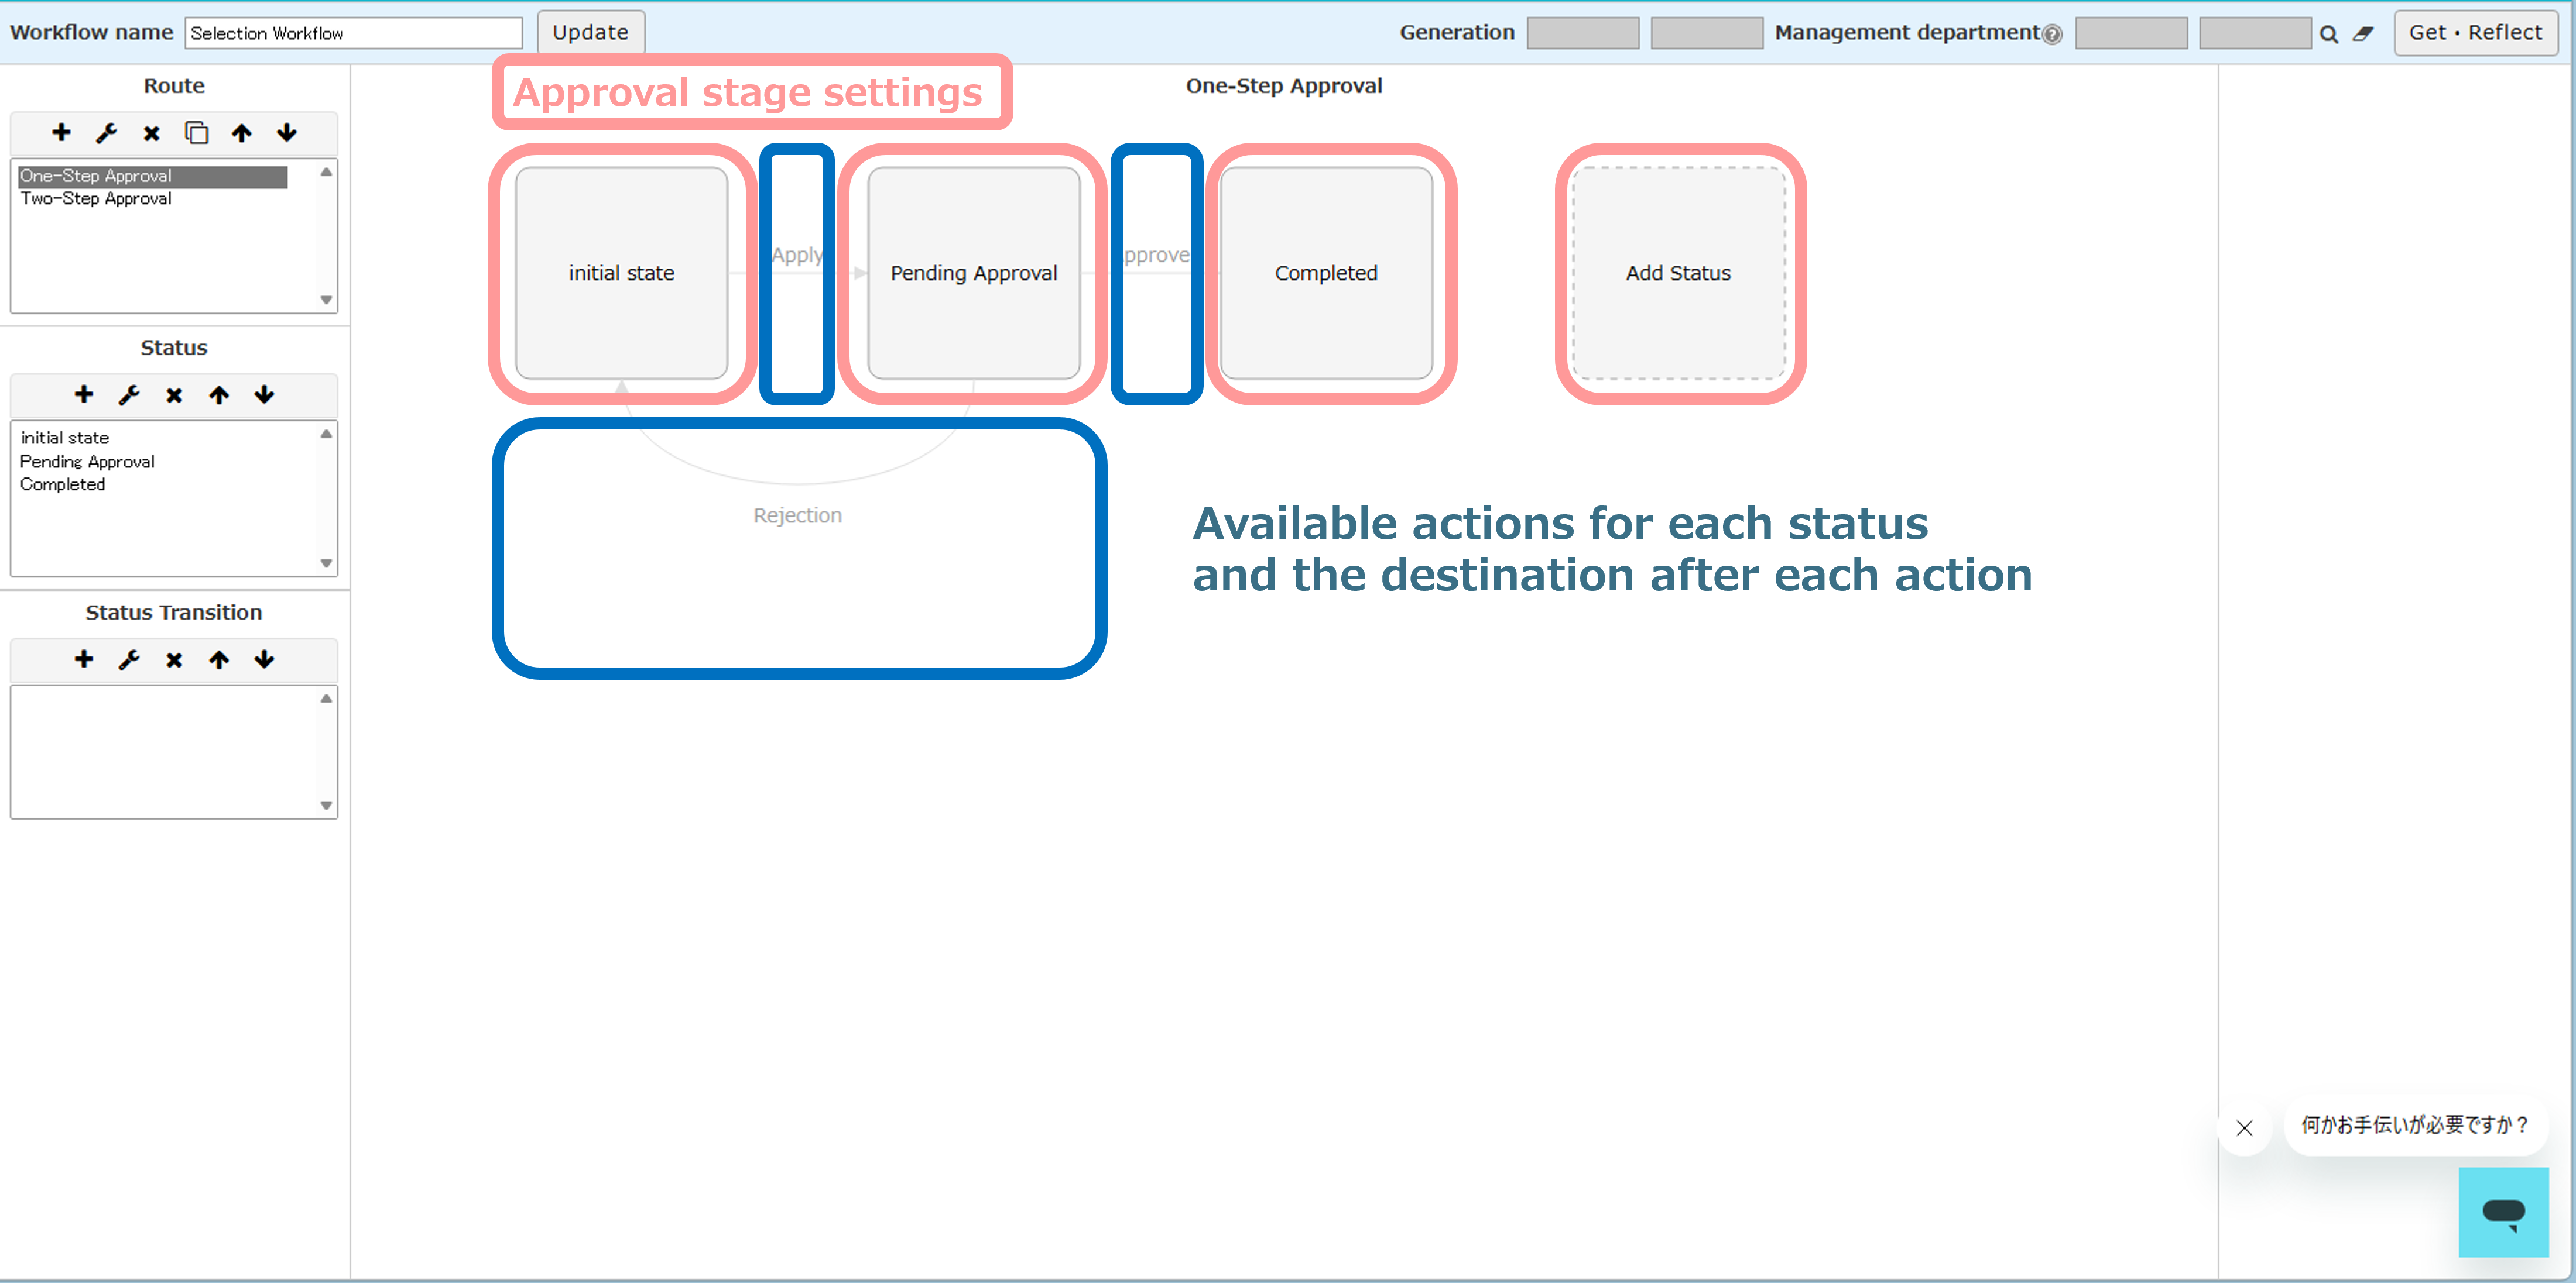Move the route up with the arrow
Screen dimensions: 2576x1283
pyautogui.click(x=242, y=133)
